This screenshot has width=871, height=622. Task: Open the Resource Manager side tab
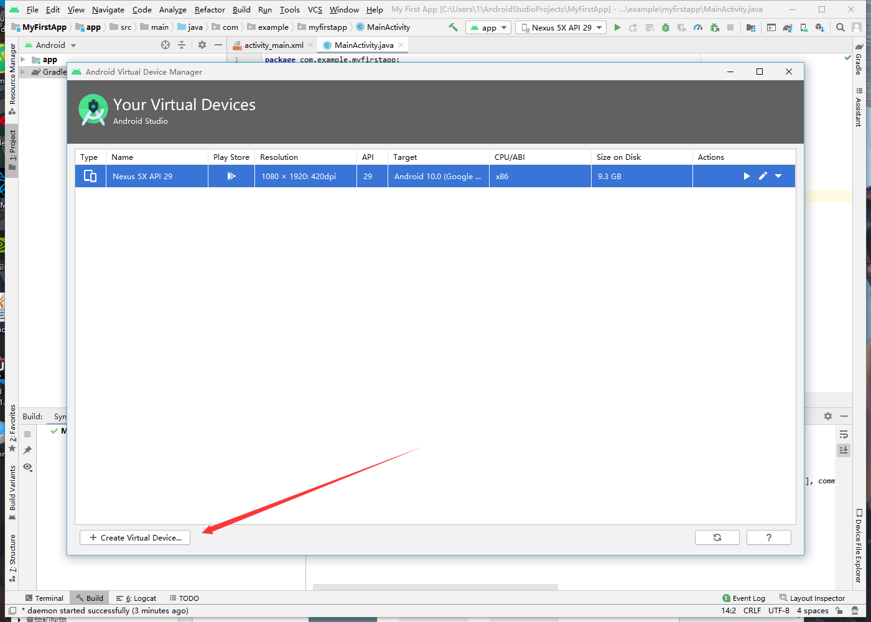[x=12, y=78]
